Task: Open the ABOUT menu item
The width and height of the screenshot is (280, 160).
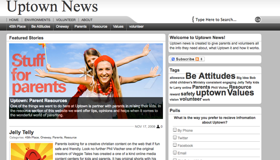Action: pos(87,20)
